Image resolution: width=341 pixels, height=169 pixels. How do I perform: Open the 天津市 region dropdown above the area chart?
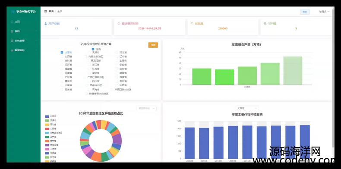tap(247, 108)
